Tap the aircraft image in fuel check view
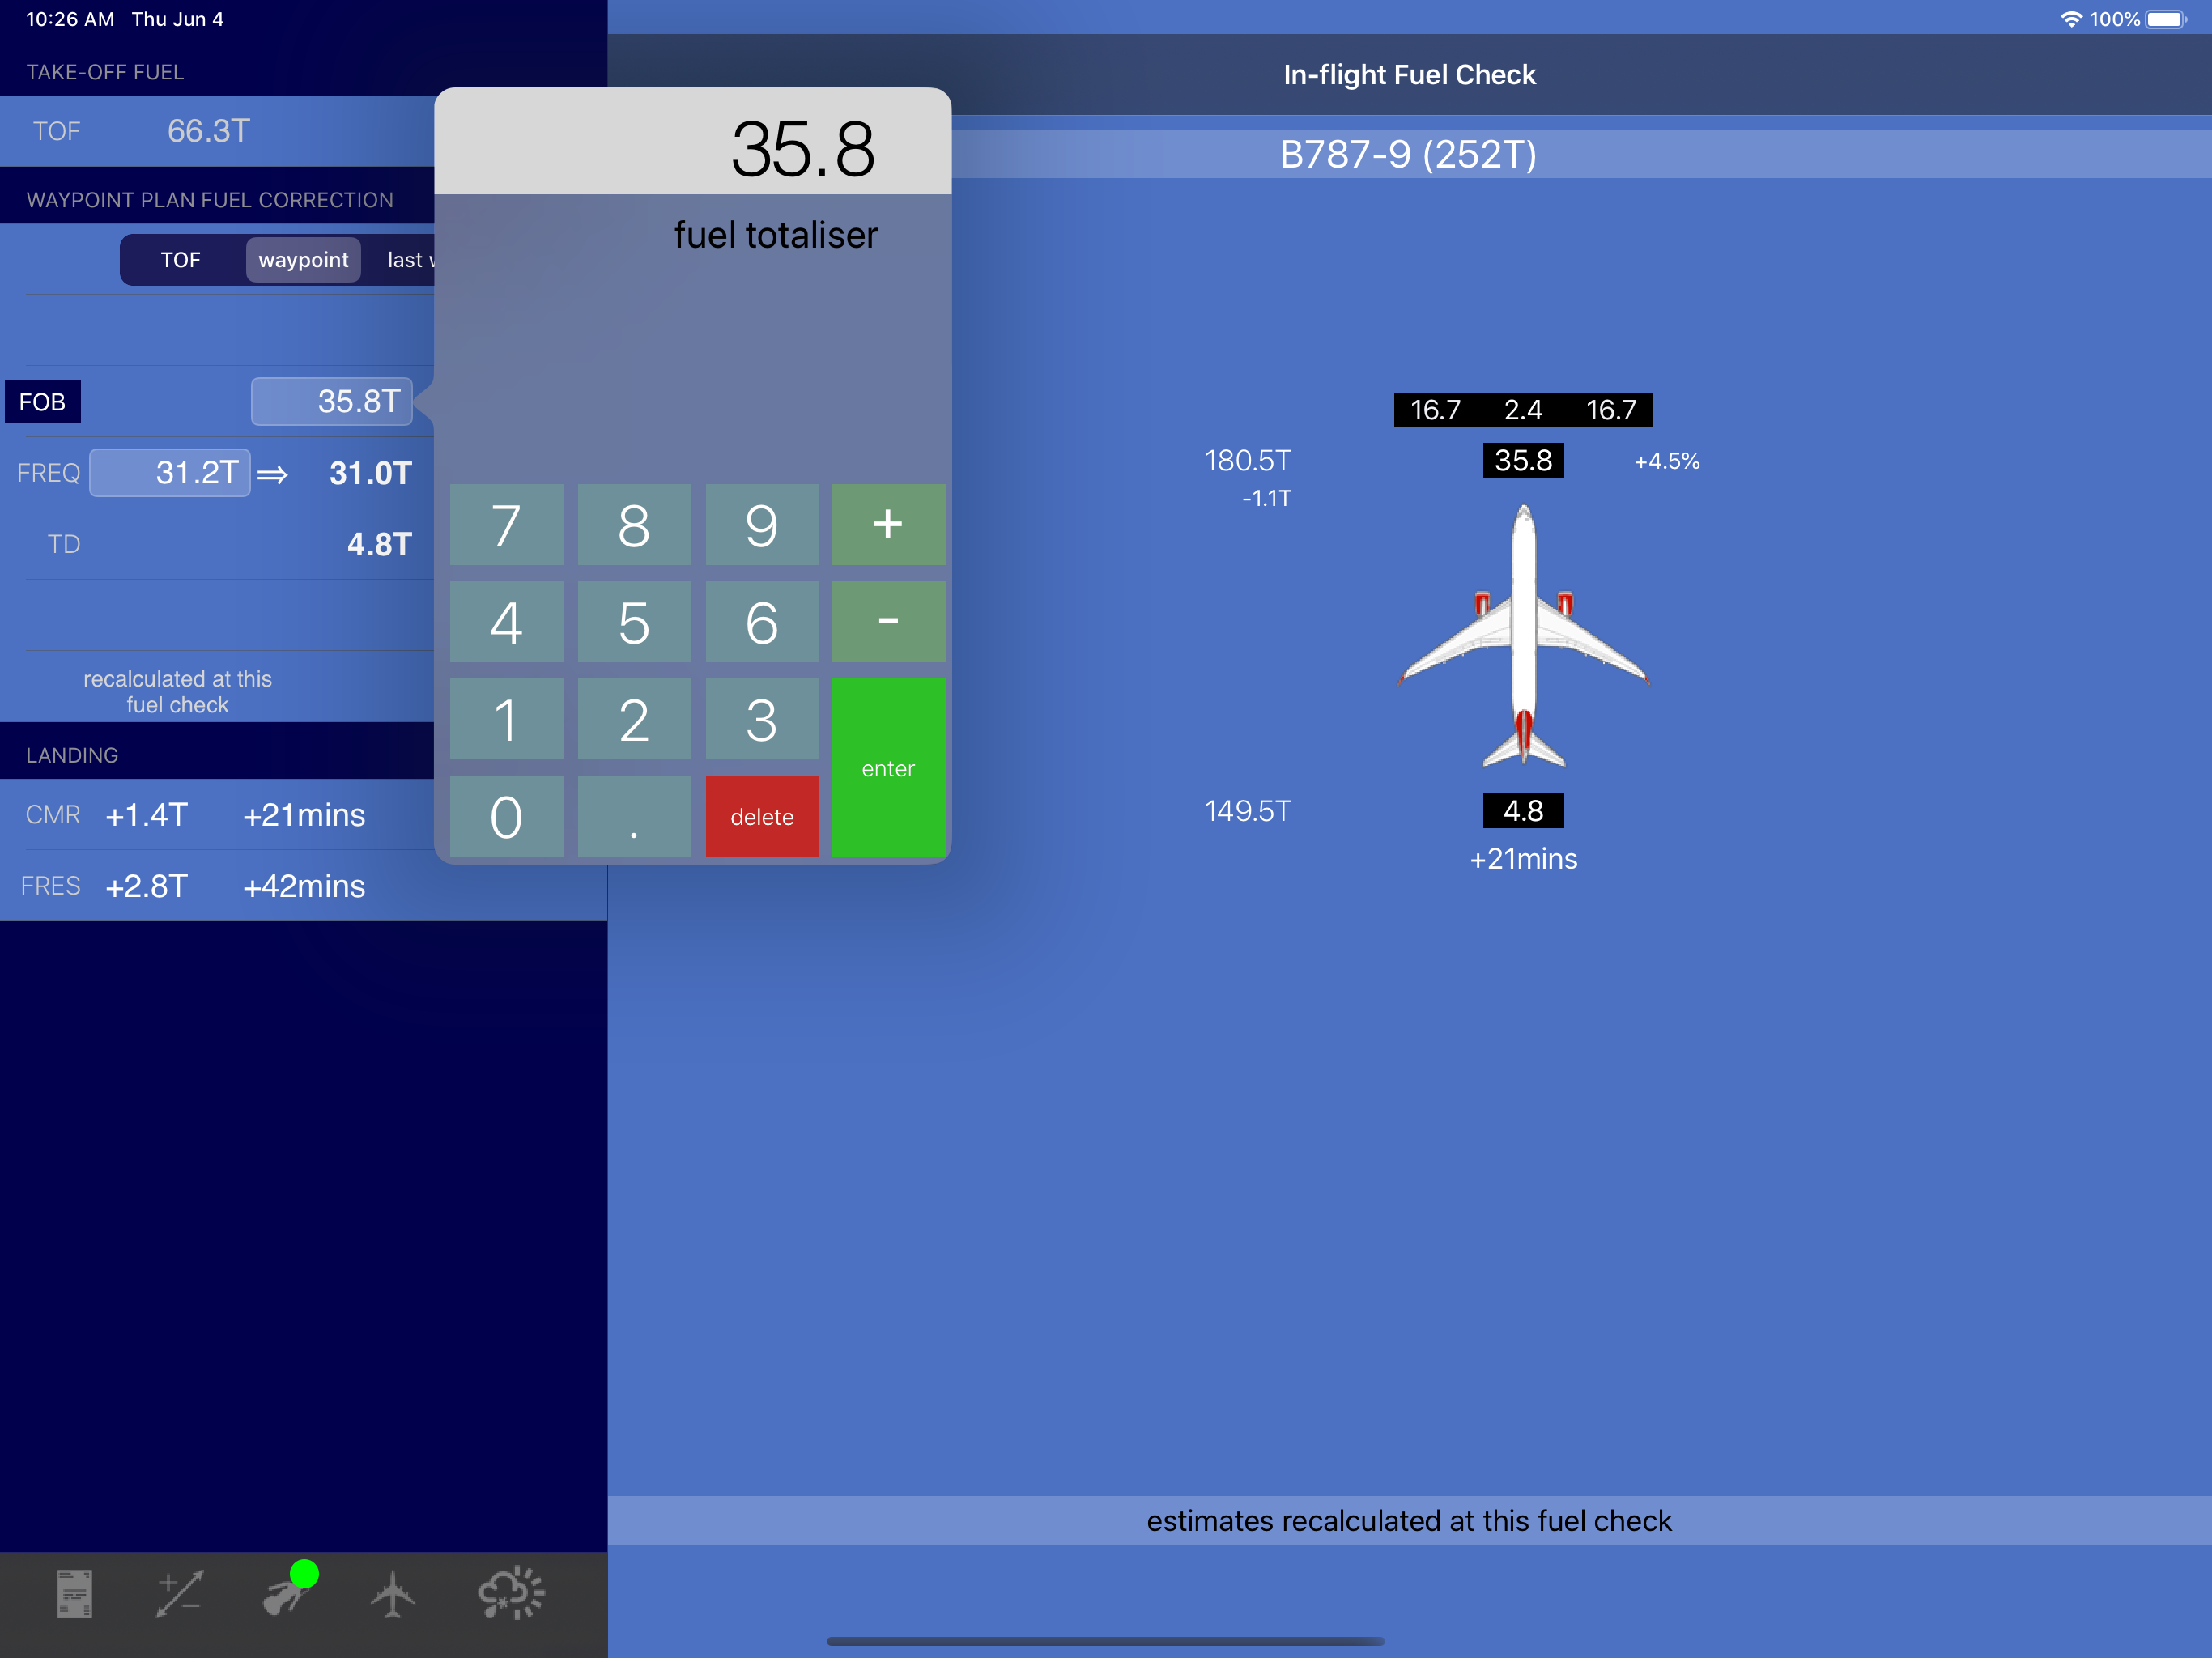2212x1658 pixels. 1523,636
